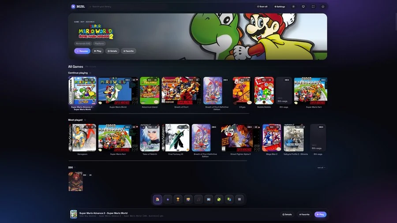Click the Nintendo EAD tag
The image size is (397, 223).
83,44
